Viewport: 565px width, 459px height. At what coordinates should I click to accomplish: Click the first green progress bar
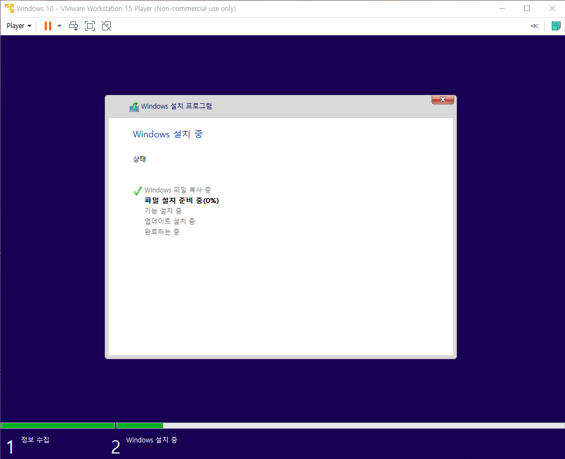(58, 425)
